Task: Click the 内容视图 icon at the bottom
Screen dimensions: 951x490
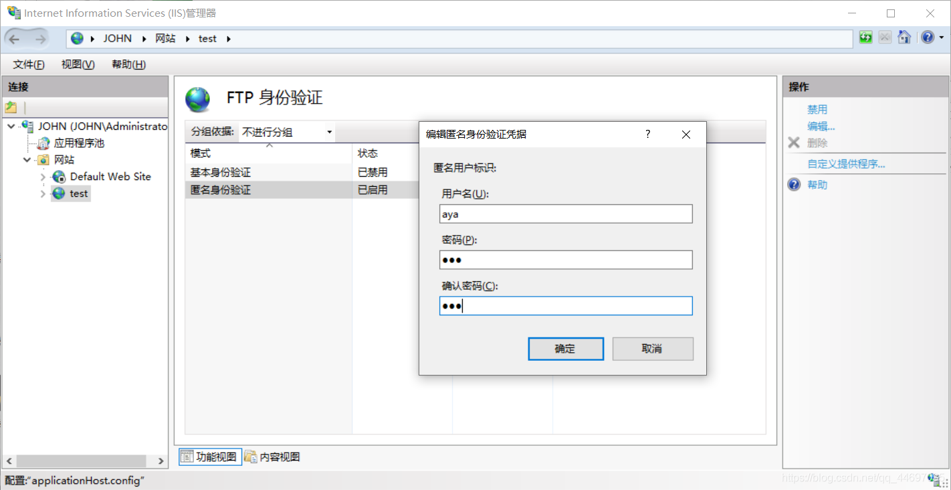Action: click(251, 457)
